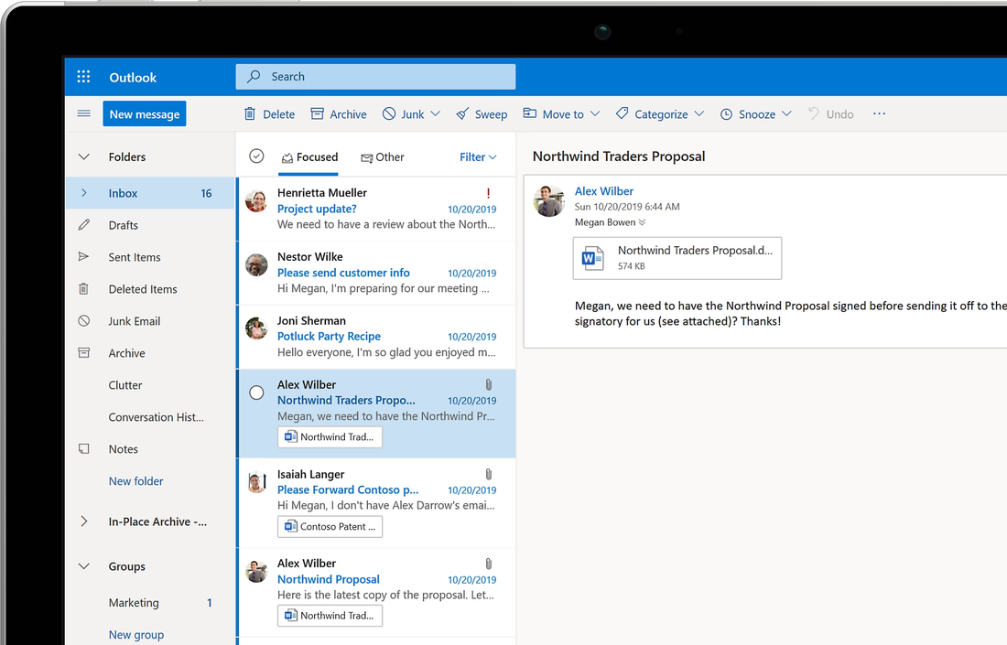Viewport: 1007px width, 645px height.
Task: Click the Deleted Items trash icon in sidebar
Action: [x=83, y=289]
